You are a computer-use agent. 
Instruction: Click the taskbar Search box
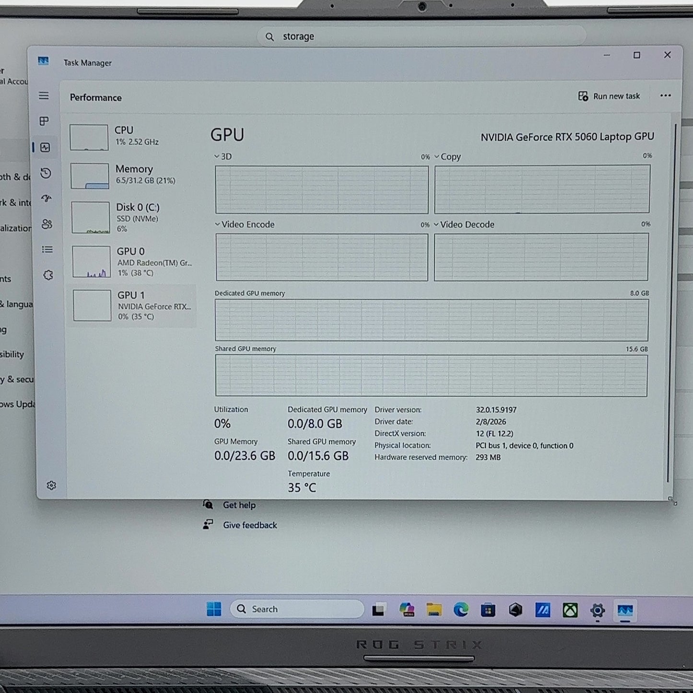coord(297,609)
